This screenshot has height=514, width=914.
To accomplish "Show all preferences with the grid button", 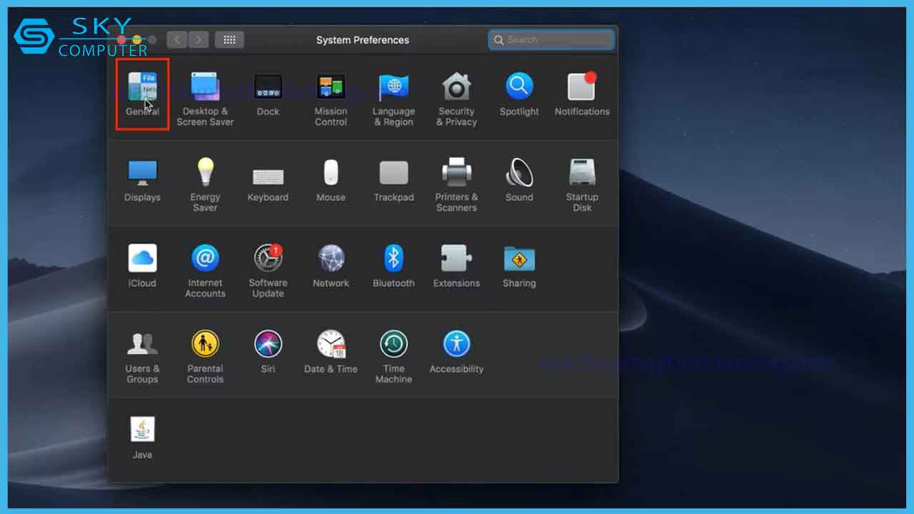I will point(229,40).
